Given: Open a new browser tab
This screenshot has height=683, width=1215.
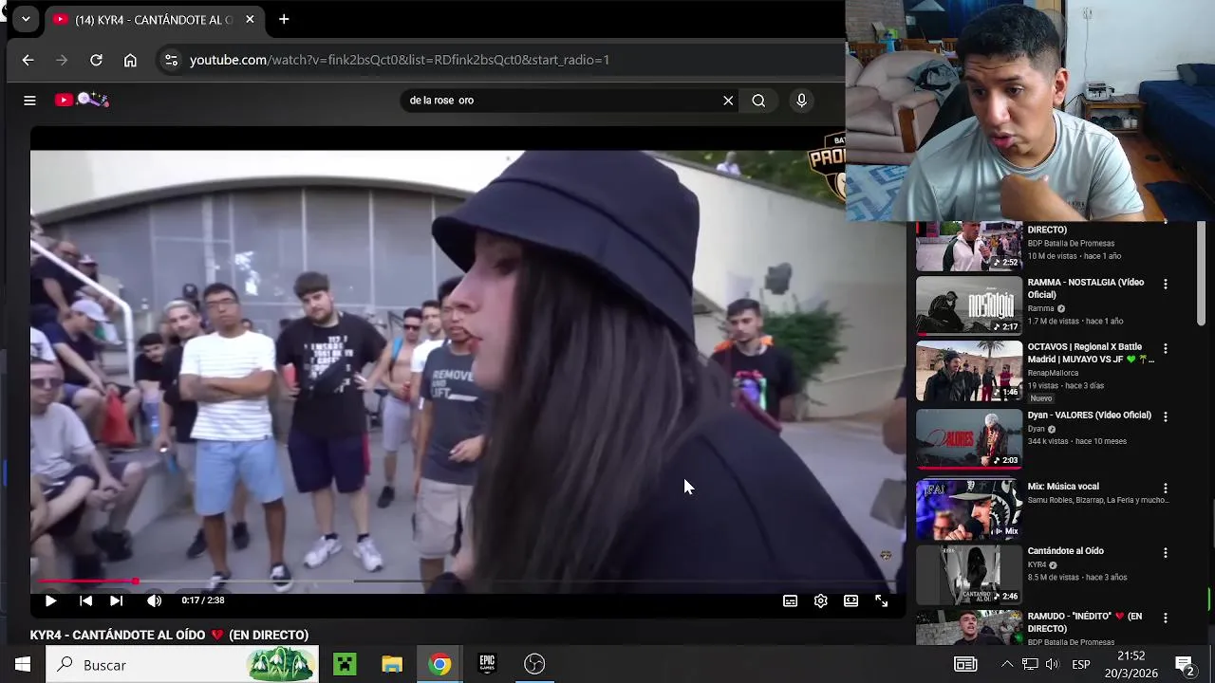Looking at the screenshot, I should [284, 19].
